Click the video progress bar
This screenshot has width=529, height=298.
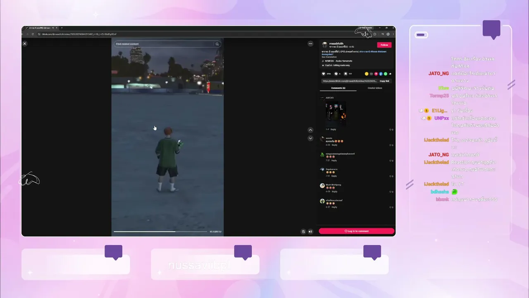[x=160, y=231]
